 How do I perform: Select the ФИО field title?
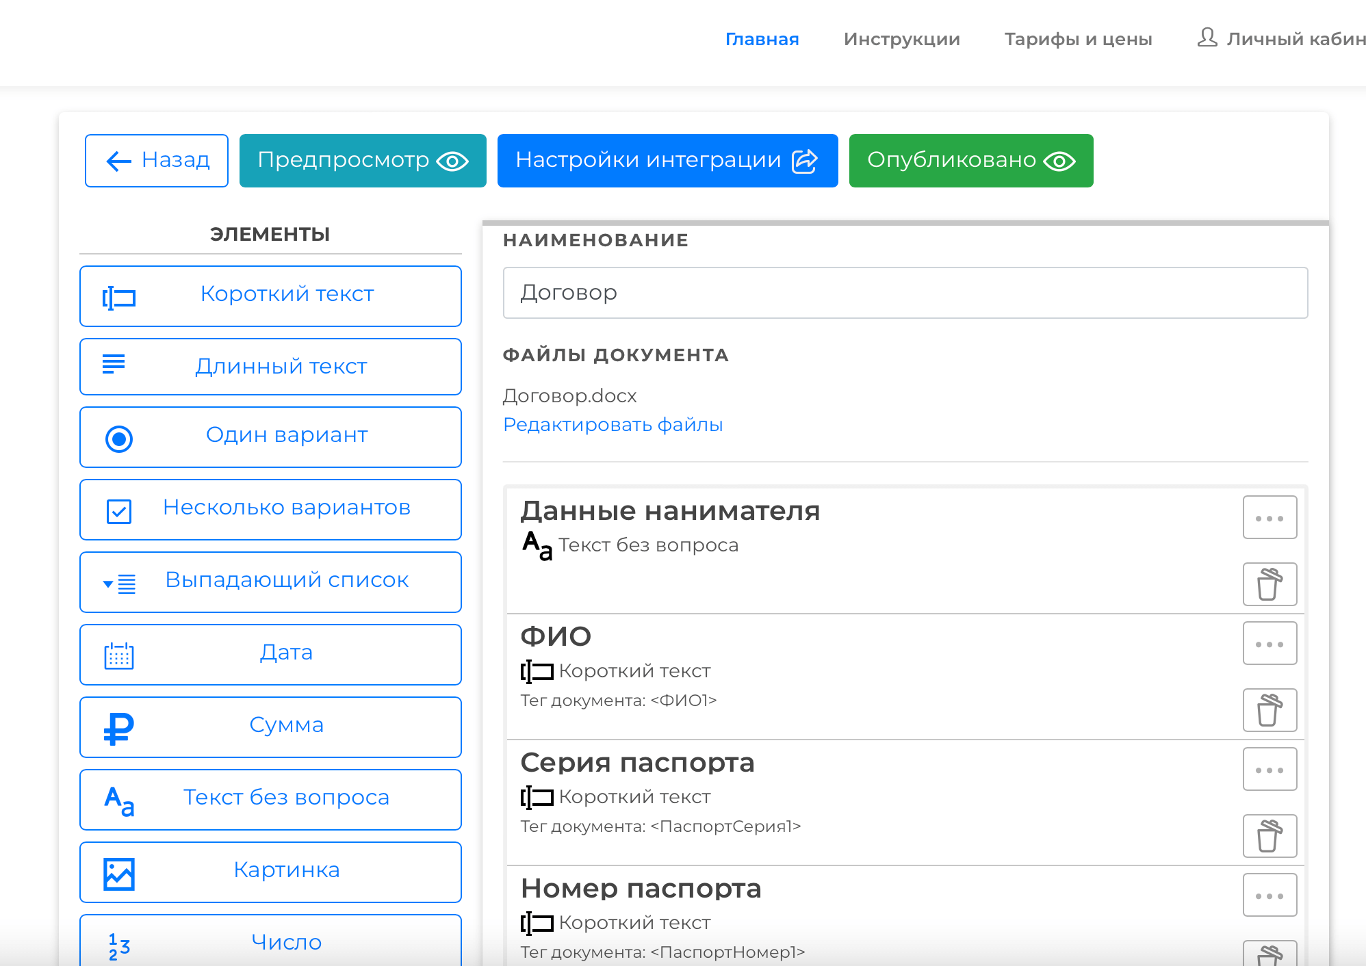[x=556, y=637]
